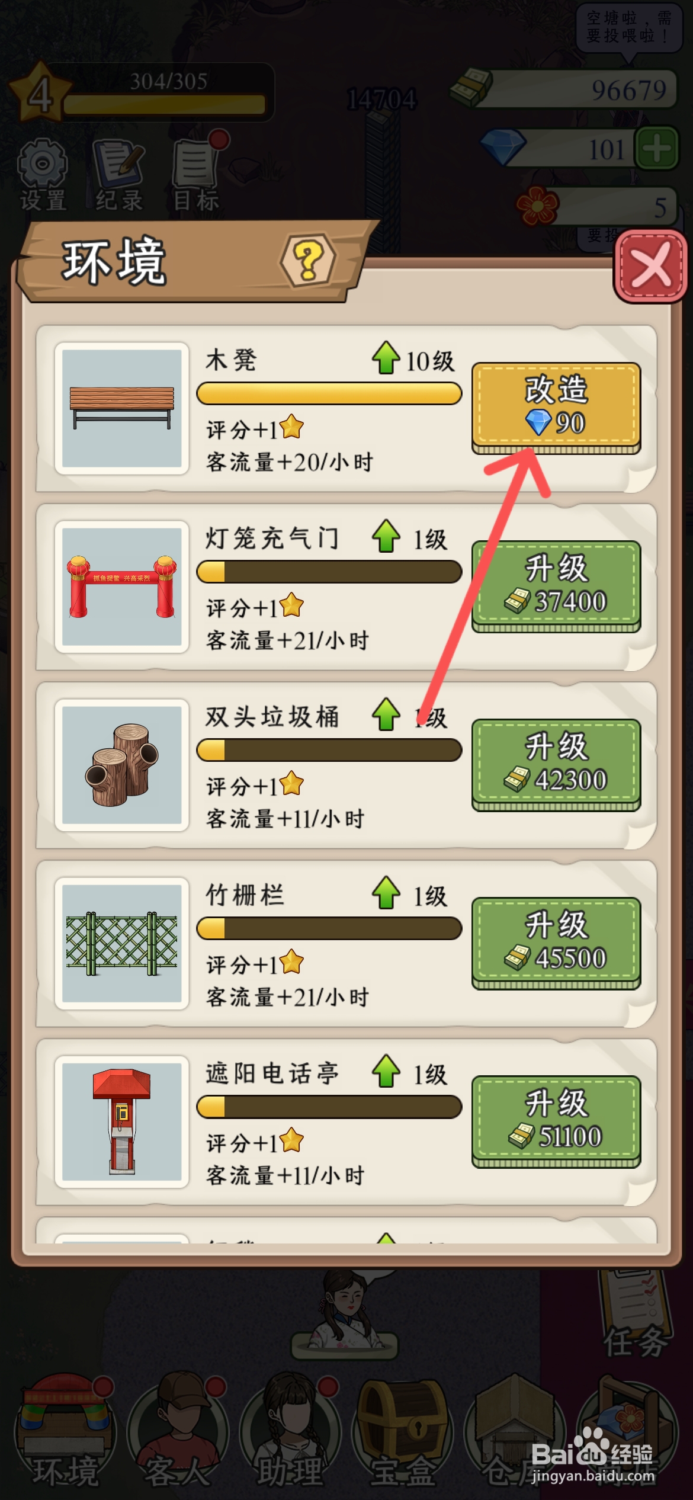Upgrade 竹栅栏 for 45500
Screen dimensions: 693x1500
(556, 943)
